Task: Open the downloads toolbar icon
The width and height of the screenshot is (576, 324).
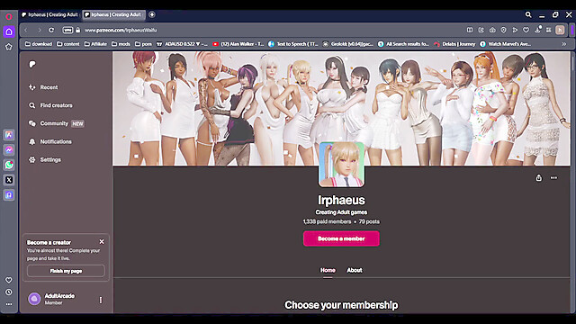Action: coord(537,30)
